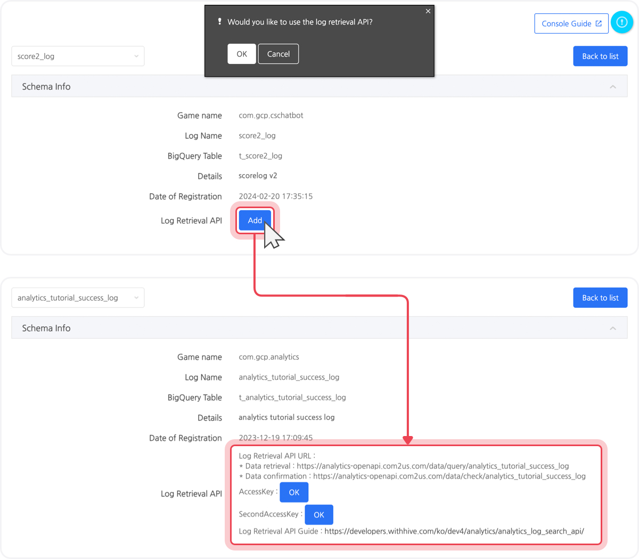Open the score2_log dropdown
Screen dimensions: 639x559
pyautogui.click(x=78, y=56)
